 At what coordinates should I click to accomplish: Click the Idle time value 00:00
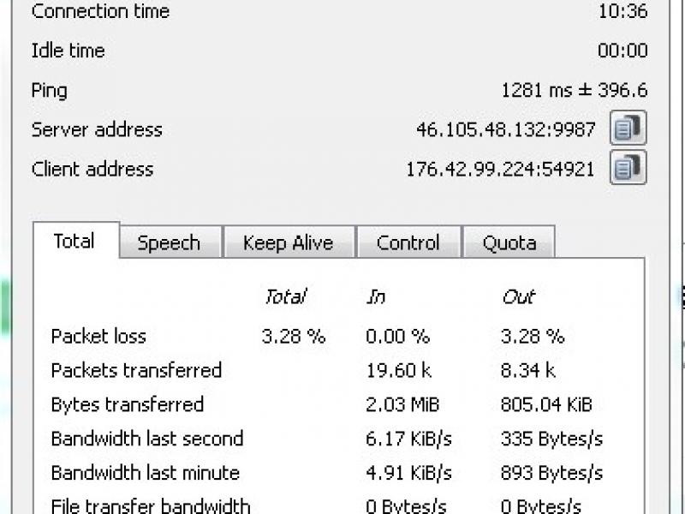pyautogui.click(x=622, y=51)
